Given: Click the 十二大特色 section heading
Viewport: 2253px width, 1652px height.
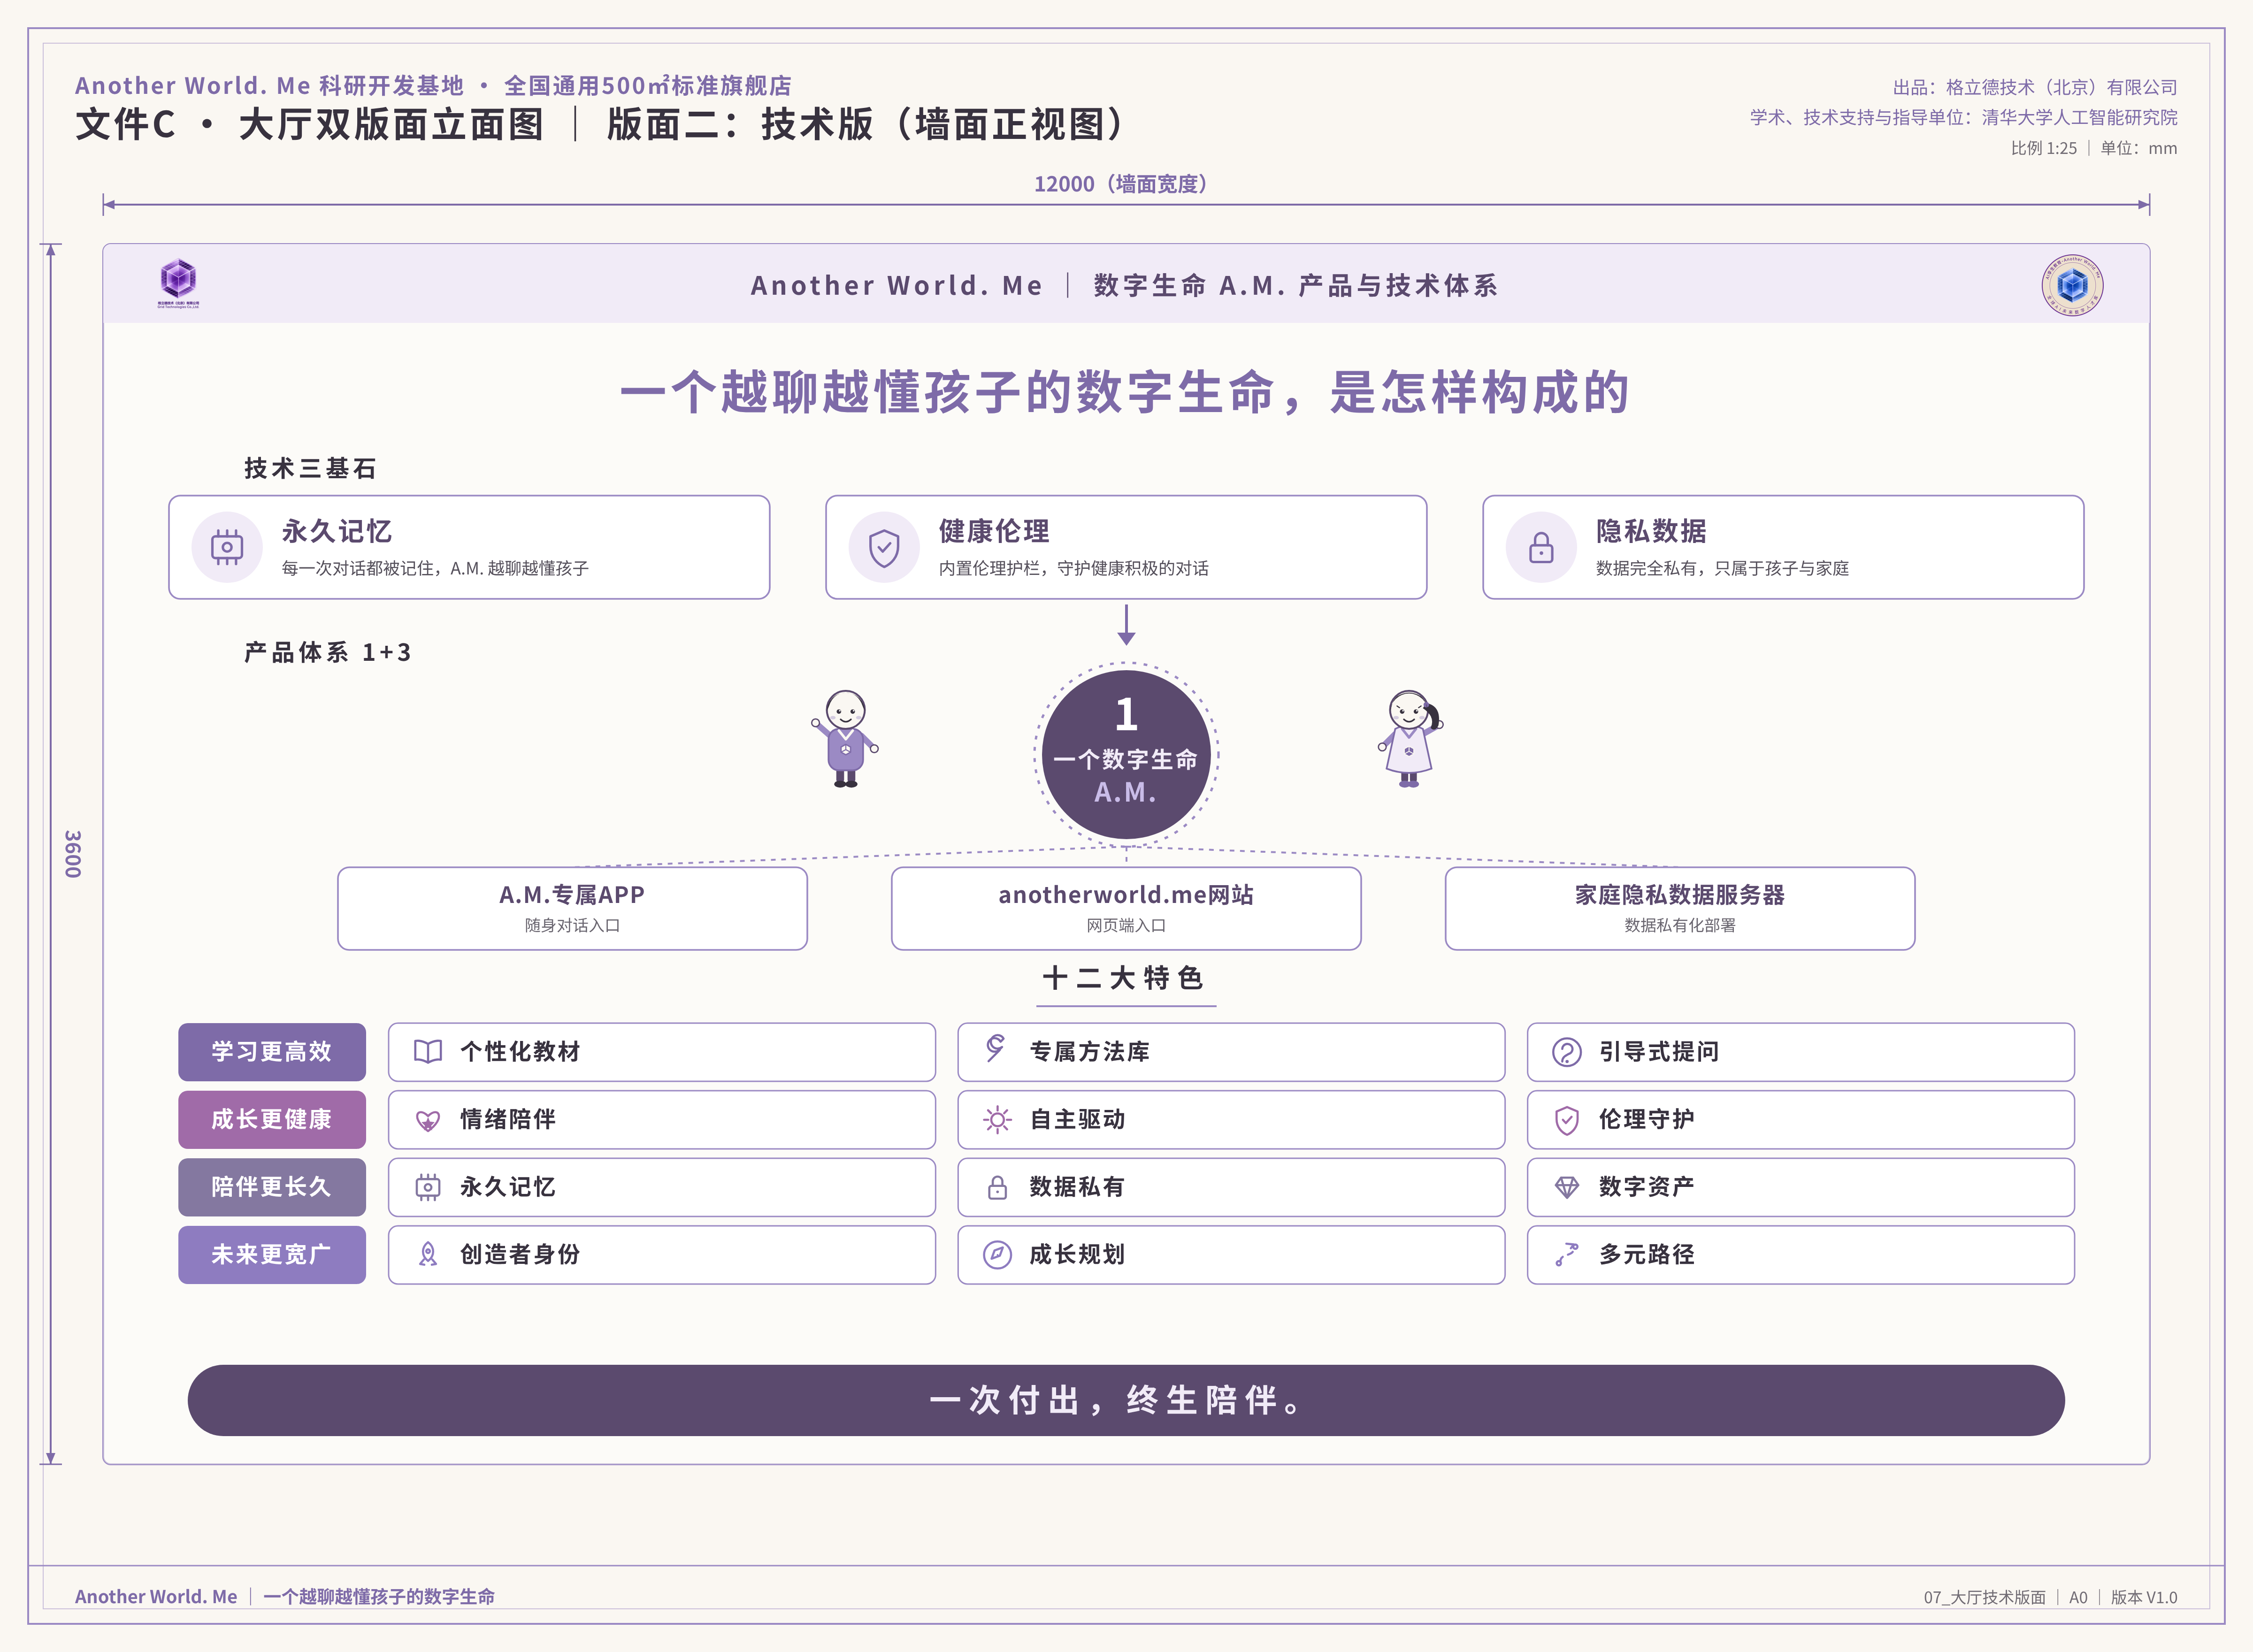Looking at the screenshot, I should 1124,977.
